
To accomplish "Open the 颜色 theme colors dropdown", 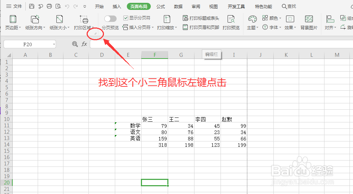I will (x=272, y=18).
